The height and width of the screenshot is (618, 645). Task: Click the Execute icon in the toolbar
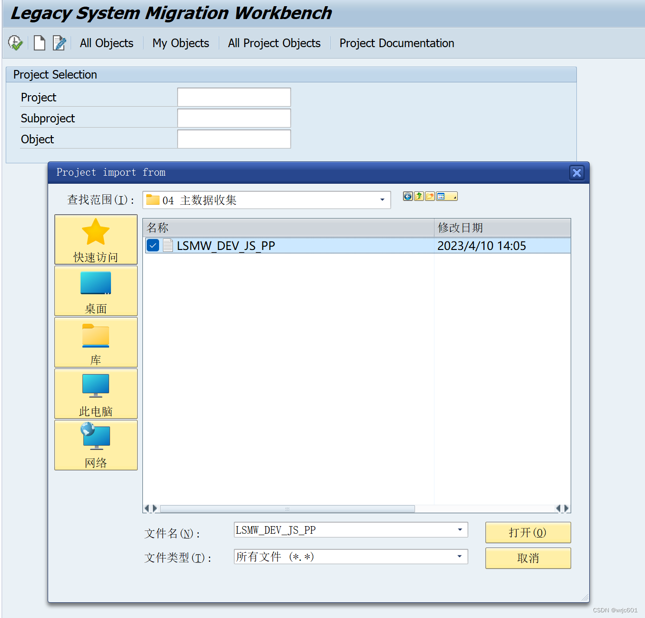(15, 43)
